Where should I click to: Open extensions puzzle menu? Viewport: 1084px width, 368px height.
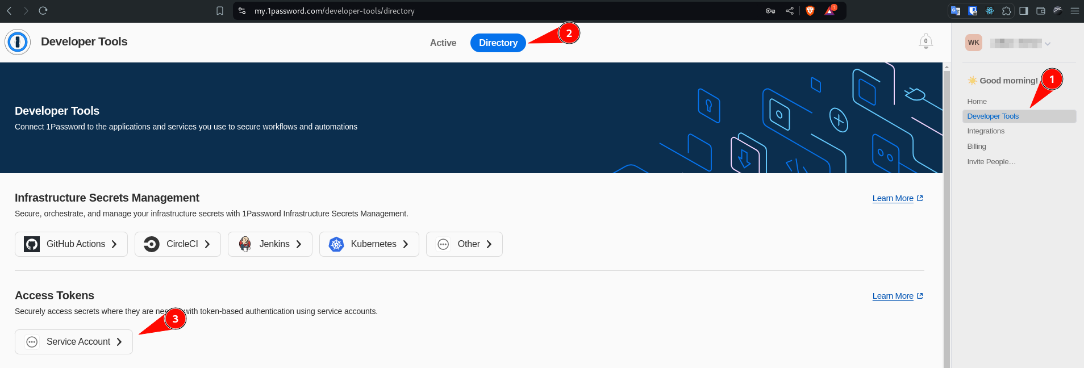tap(1007, 11)
